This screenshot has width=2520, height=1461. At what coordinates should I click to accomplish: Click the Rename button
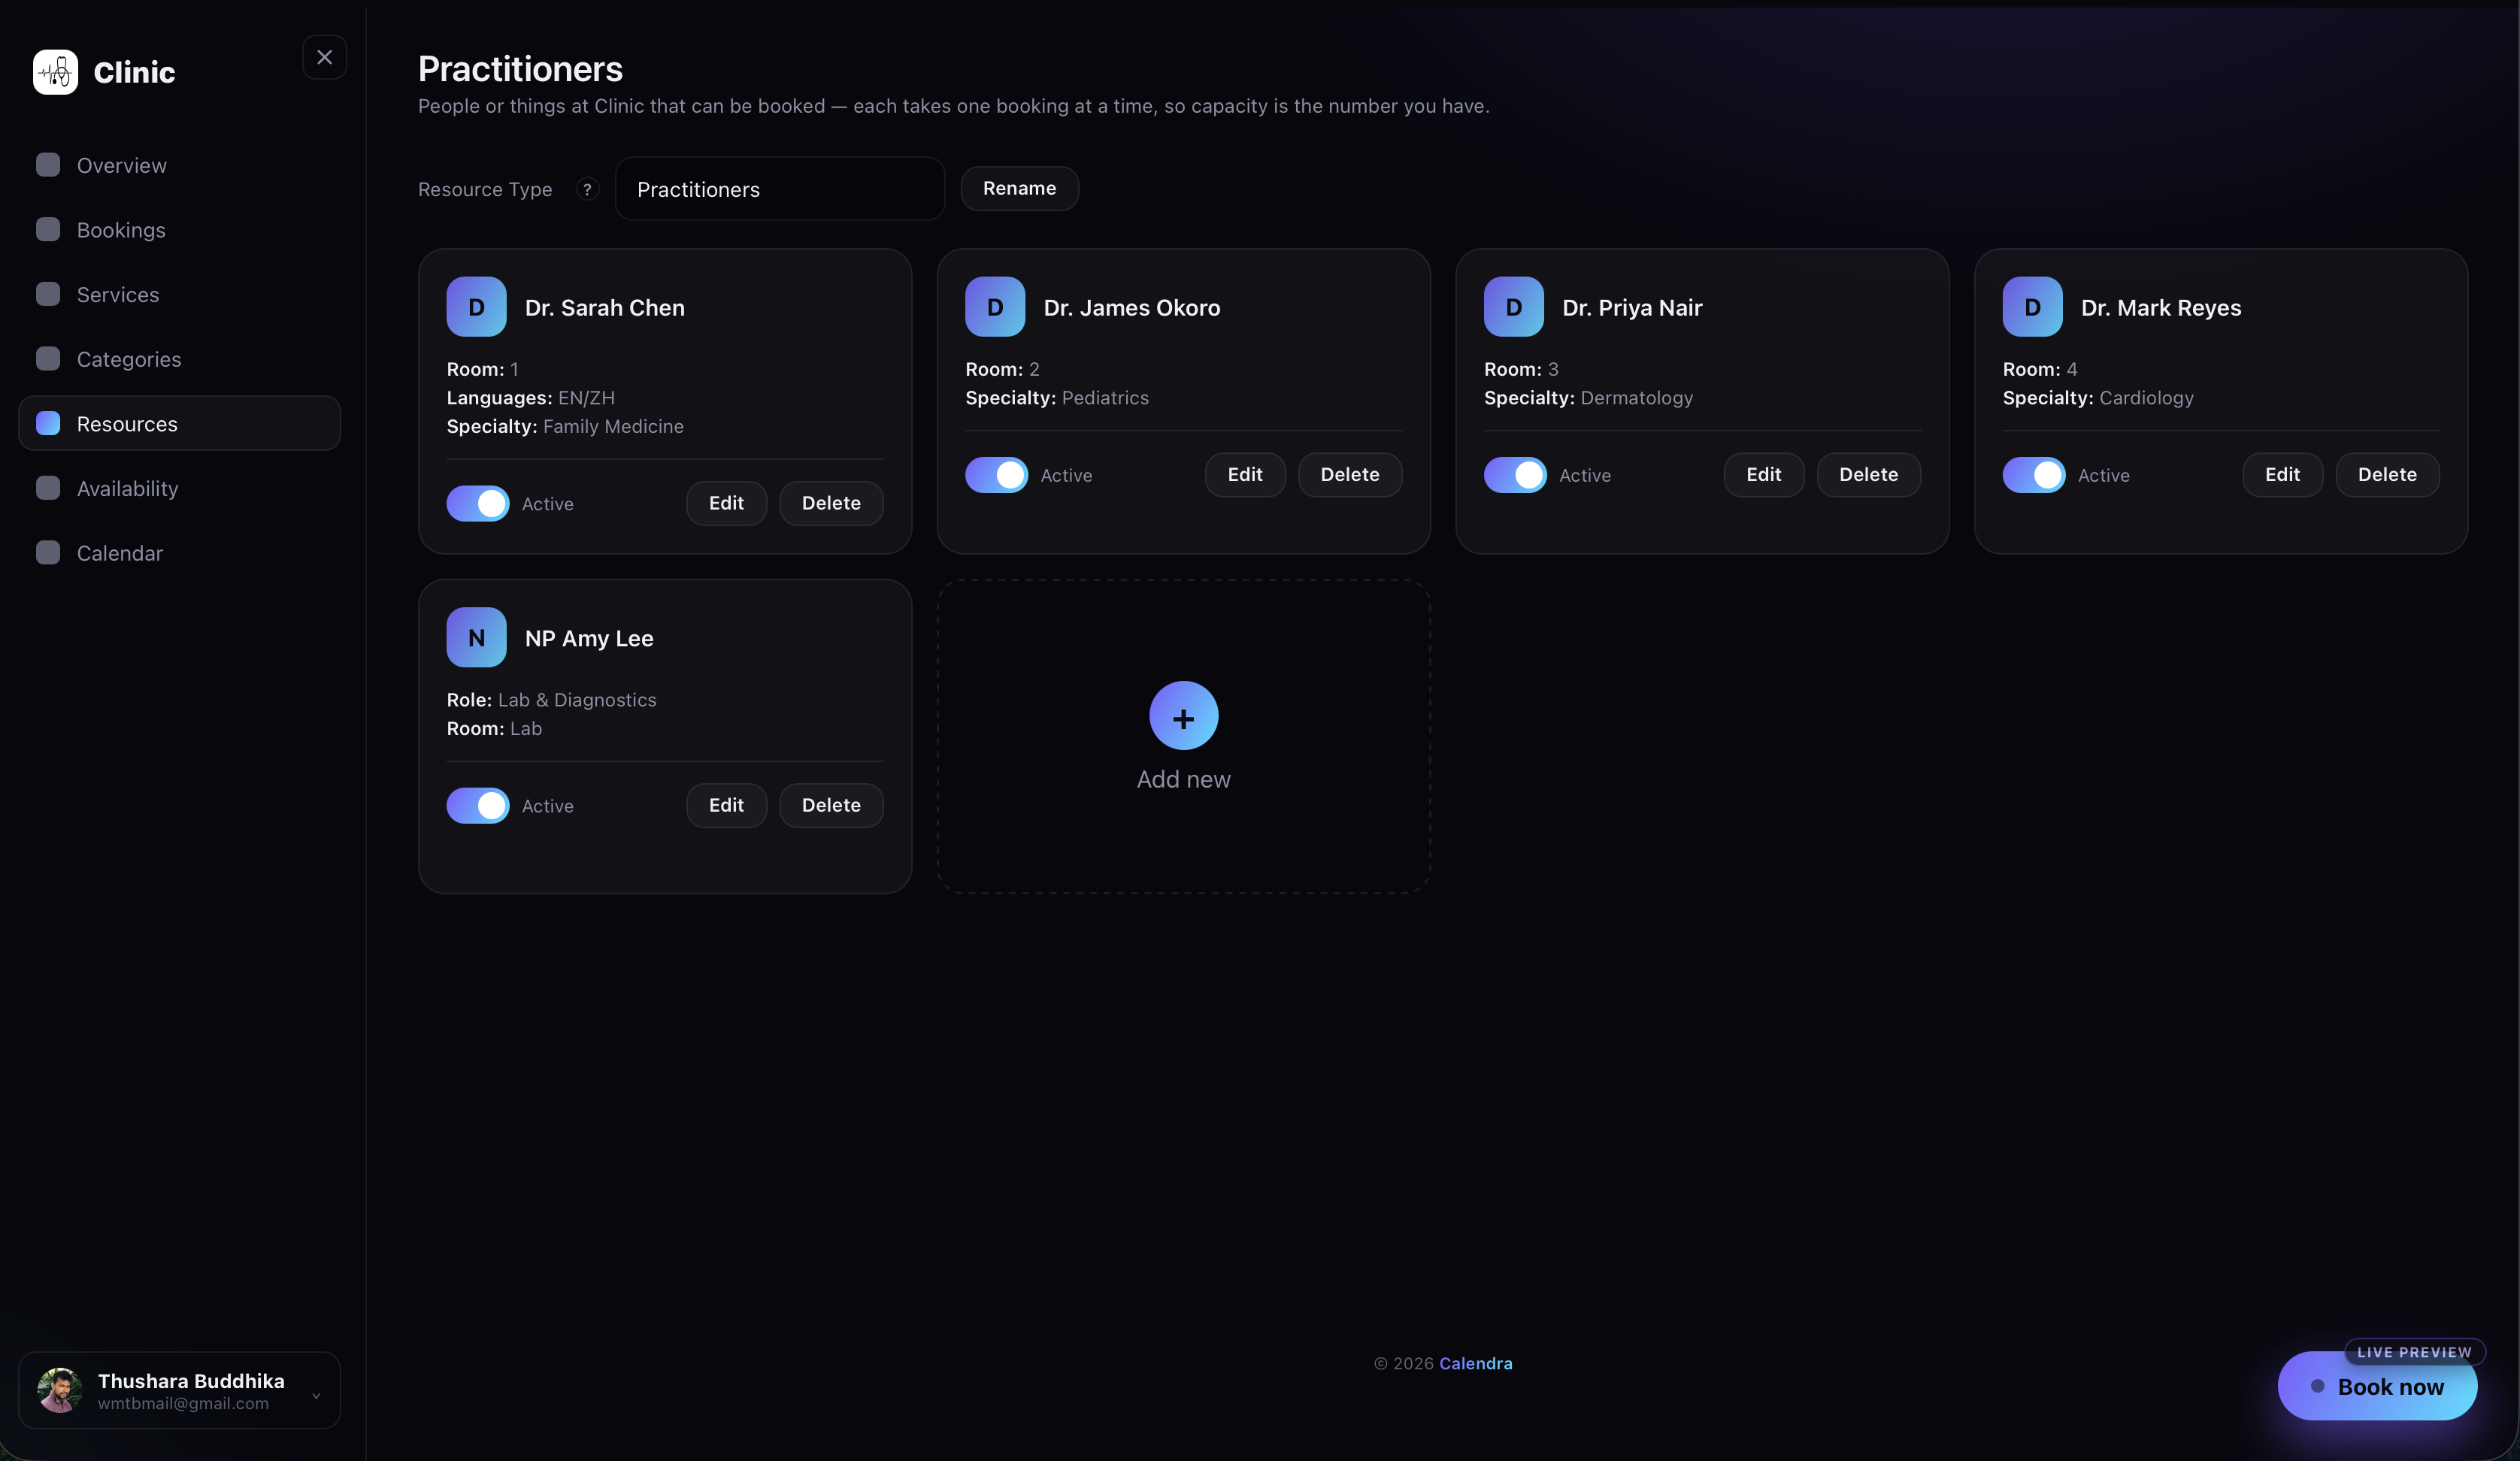click(x=1019, y=188)
